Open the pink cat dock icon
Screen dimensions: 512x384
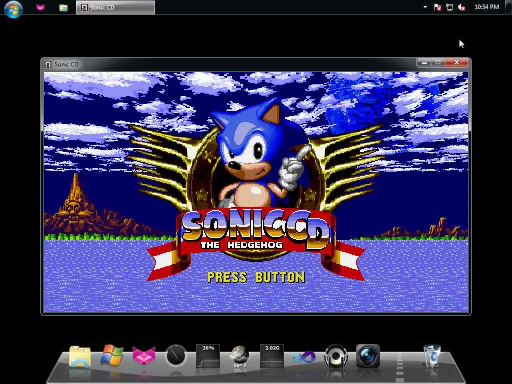144,356
